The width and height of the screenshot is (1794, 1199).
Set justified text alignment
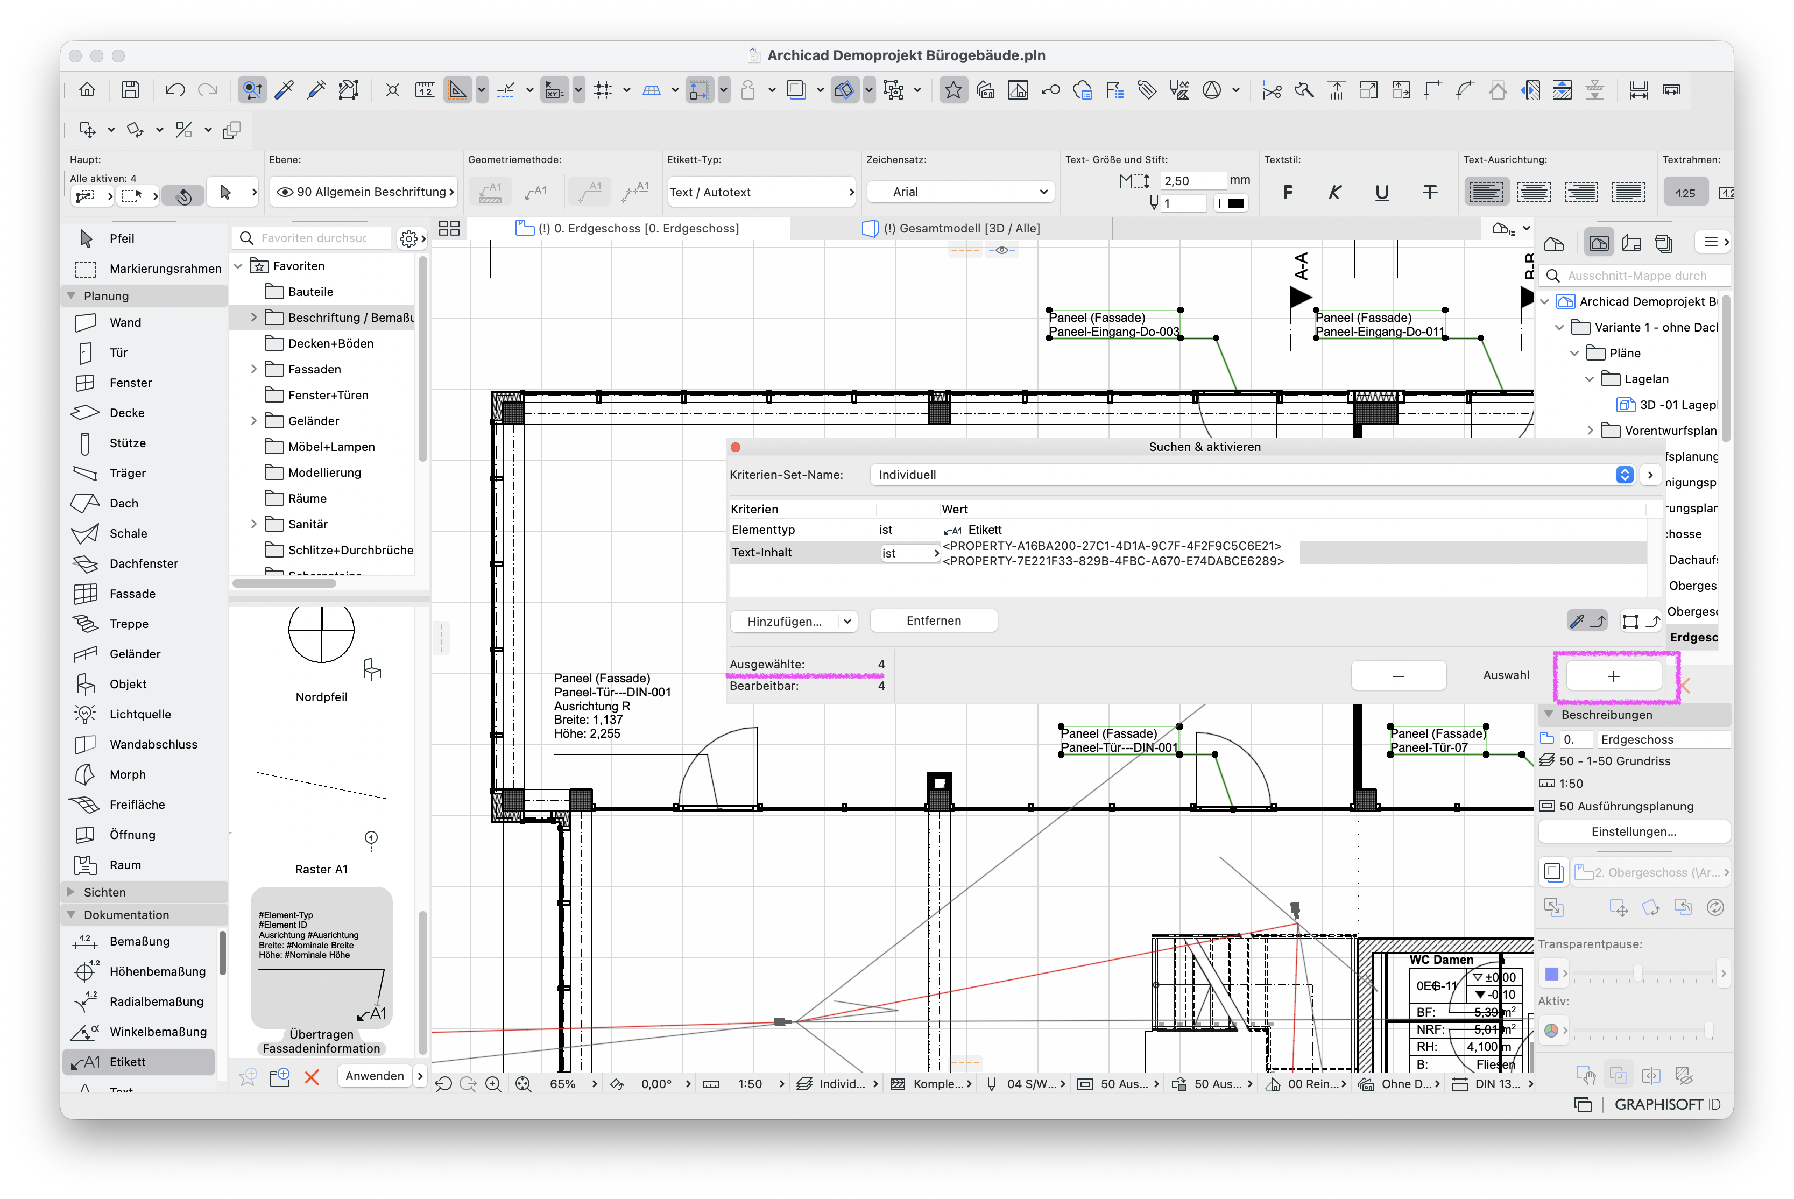(1628, 192)
